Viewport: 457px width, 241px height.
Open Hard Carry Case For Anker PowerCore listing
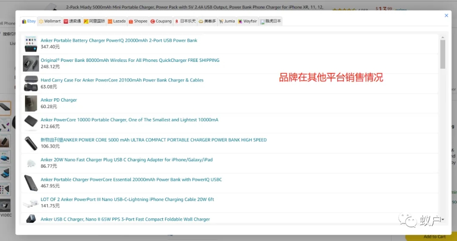(x=122, y=80)
